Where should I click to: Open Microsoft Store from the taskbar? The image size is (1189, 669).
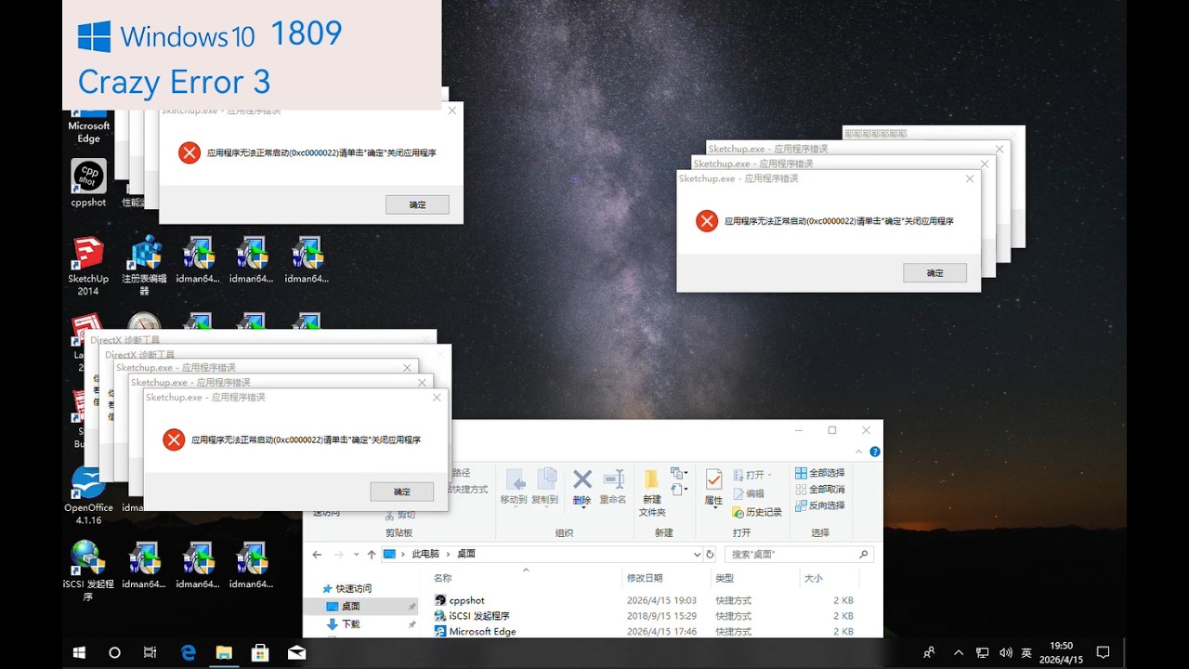pyautogui.click(x=260, y=652)
